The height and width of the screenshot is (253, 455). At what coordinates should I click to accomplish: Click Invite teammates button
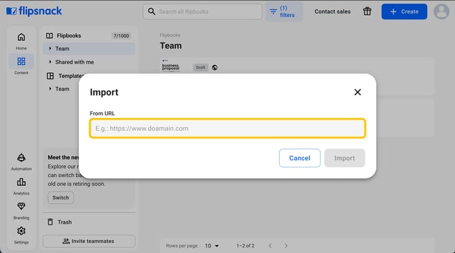[89, 241]
